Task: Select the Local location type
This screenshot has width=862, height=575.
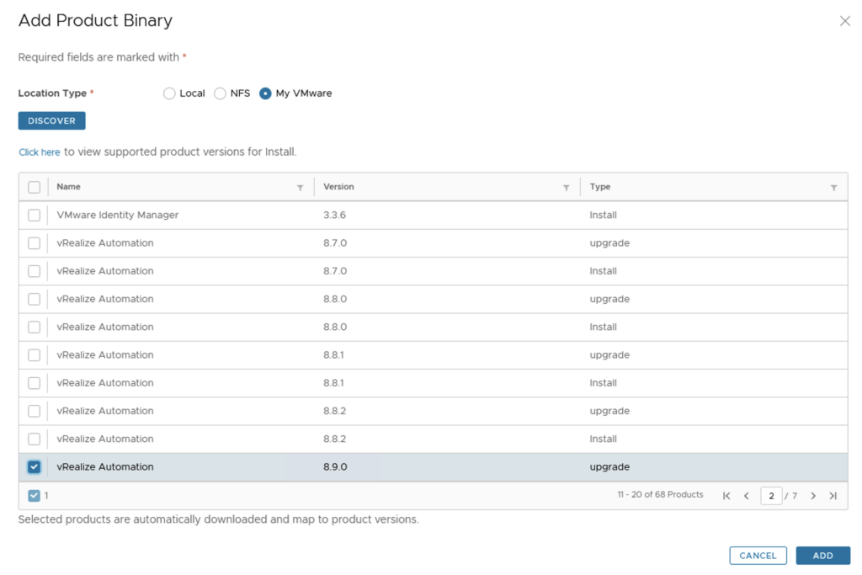Action: pos(169,93)
